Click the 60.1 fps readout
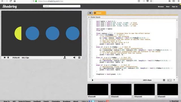The height and width of the screenshot is (102, 181). [x=25, y=58]
